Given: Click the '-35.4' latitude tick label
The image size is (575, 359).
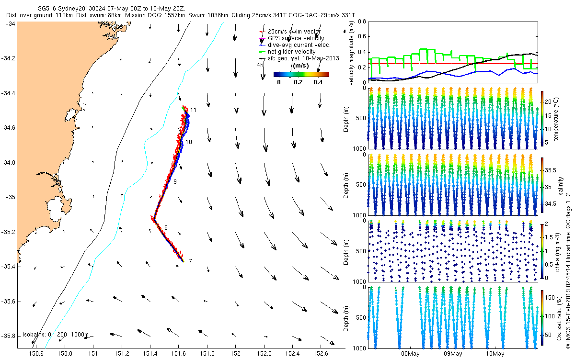Looking at the screenshot, I should pos(9,267).
